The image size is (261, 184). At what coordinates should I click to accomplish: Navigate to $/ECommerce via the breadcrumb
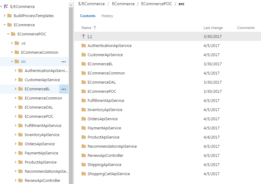91,4
